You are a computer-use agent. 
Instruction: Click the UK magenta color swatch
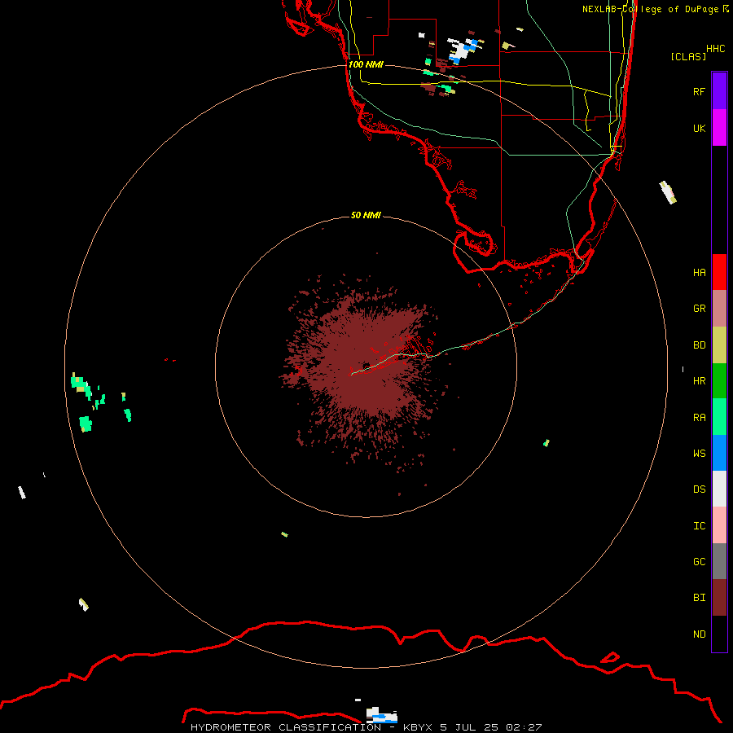[719, 128]
